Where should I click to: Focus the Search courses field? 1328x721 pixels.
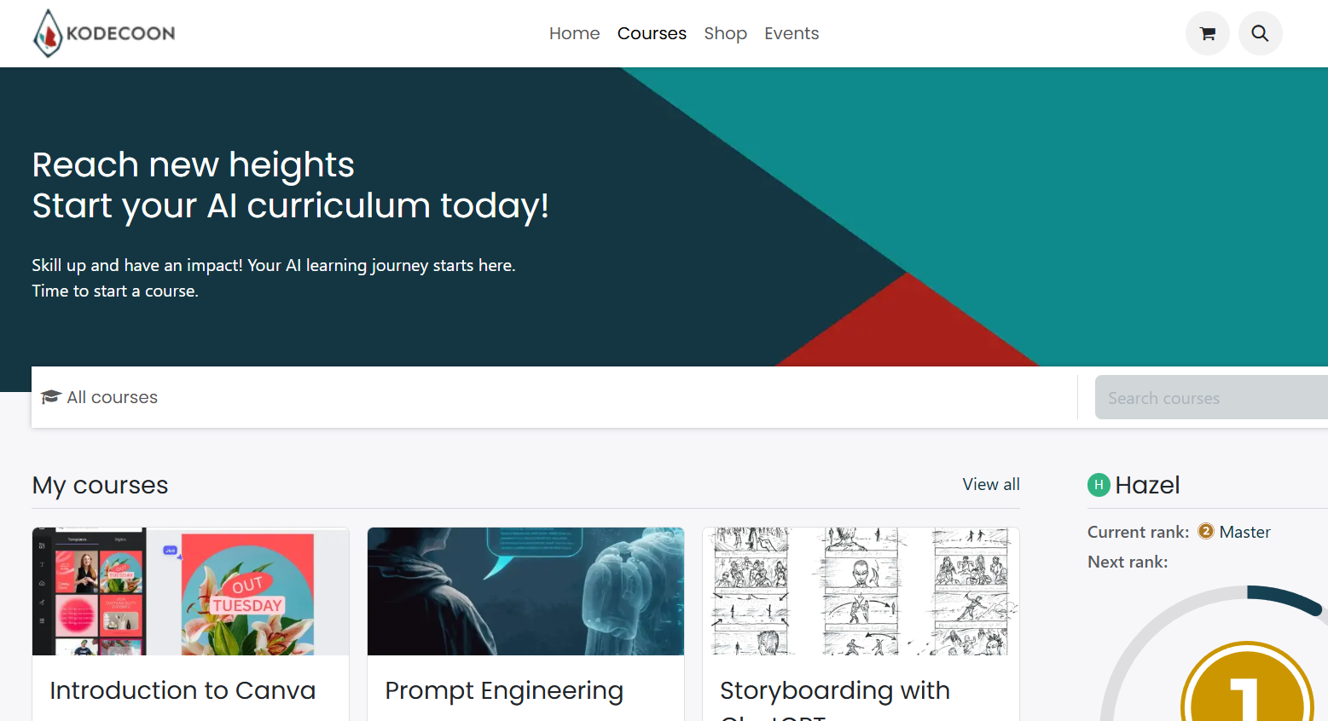pyautogui.click(x=1211, y=398)
